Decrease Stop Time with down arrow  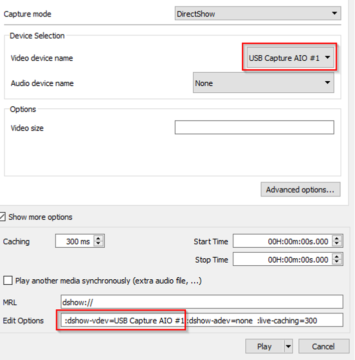tap(337, 262)
